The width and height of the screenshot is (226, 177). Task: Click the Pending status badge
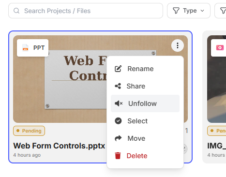pyautogui.click(x=29, y=131)
